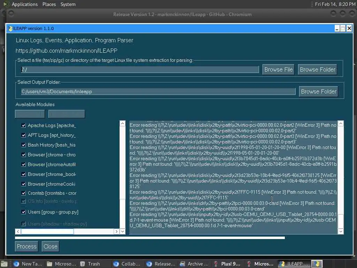Open the System menu
The image size is (357, 268).
68,4
